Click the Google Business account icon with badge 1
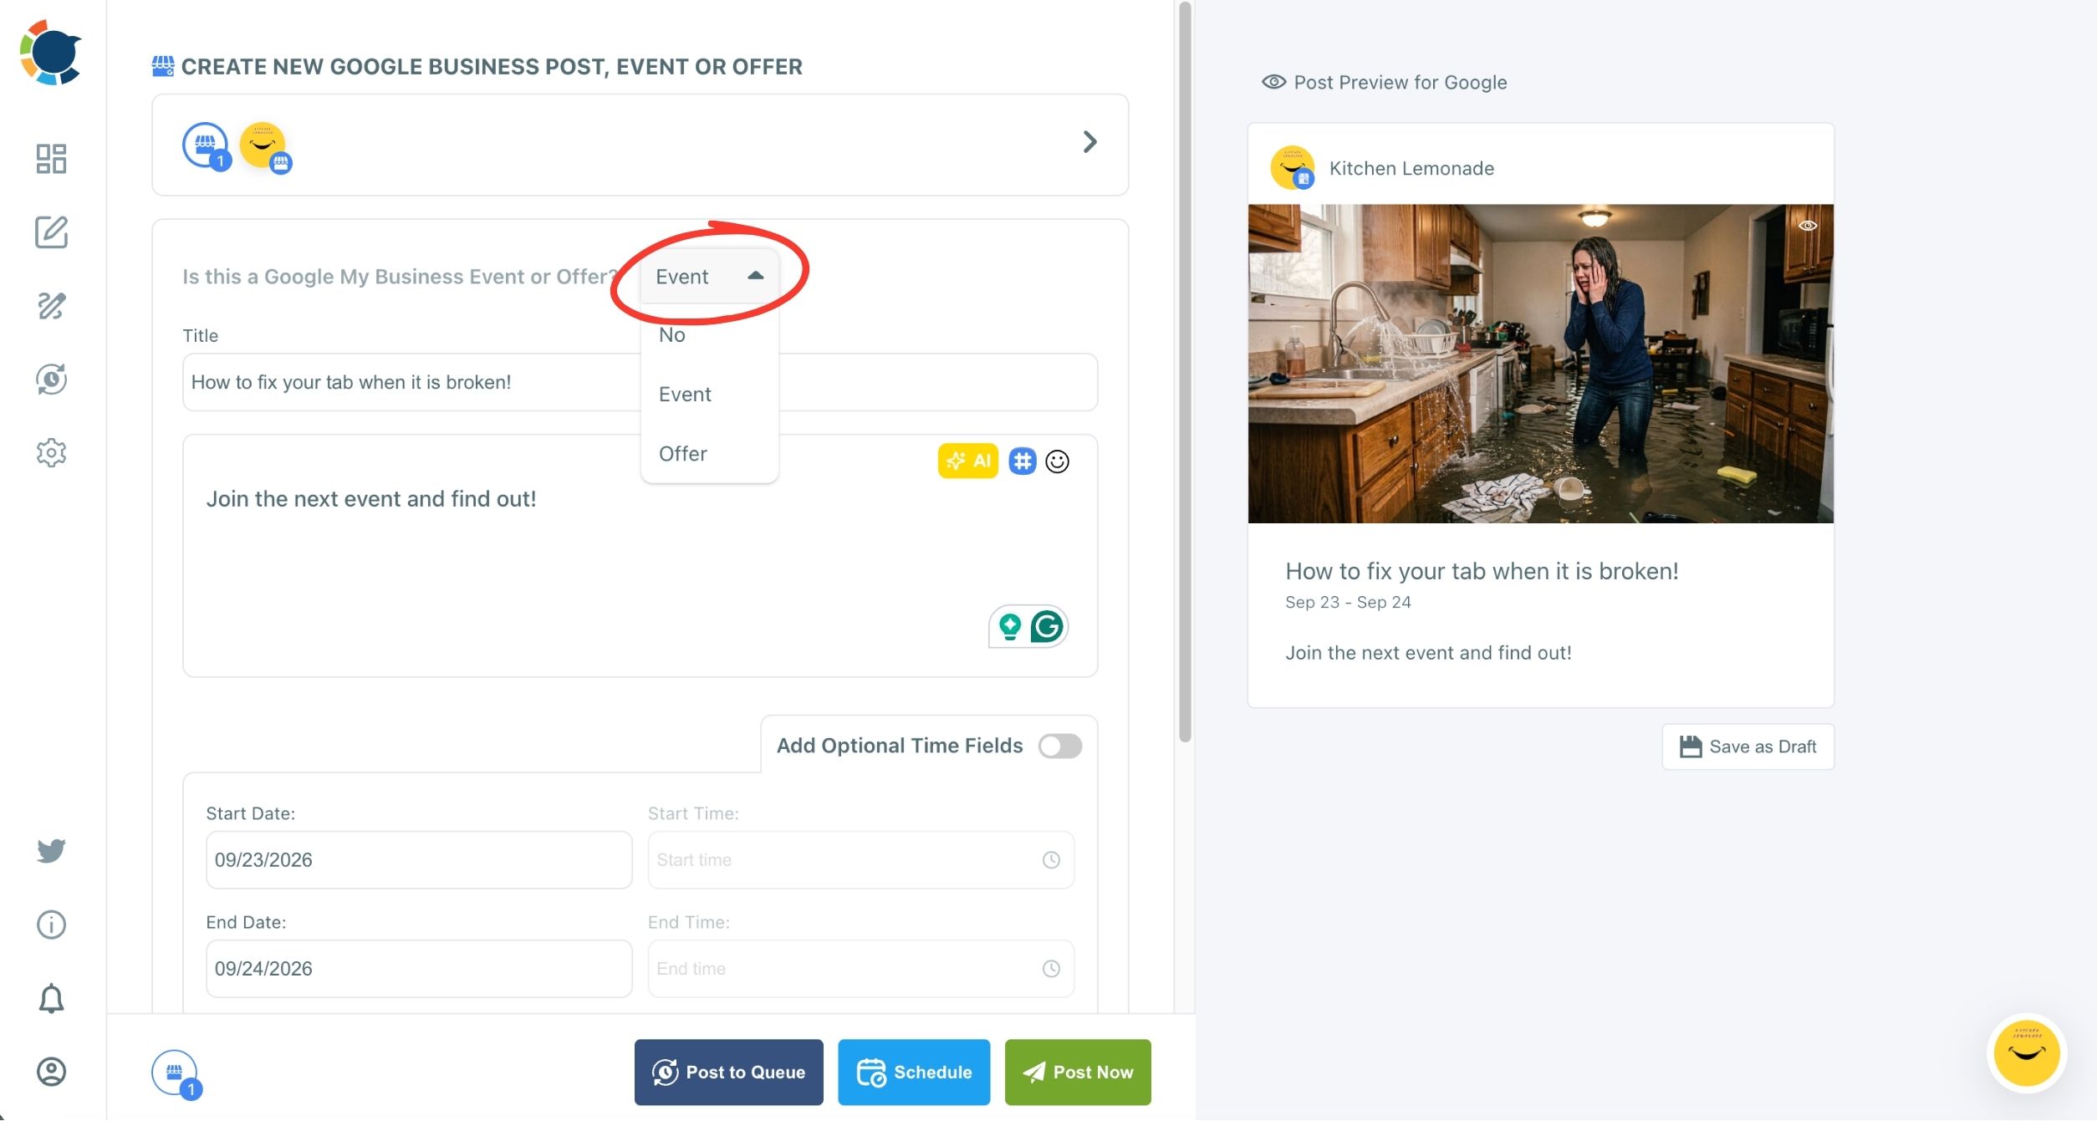Image resolution: width=2097 pixels, height=1121 pixels. (206, 146)
